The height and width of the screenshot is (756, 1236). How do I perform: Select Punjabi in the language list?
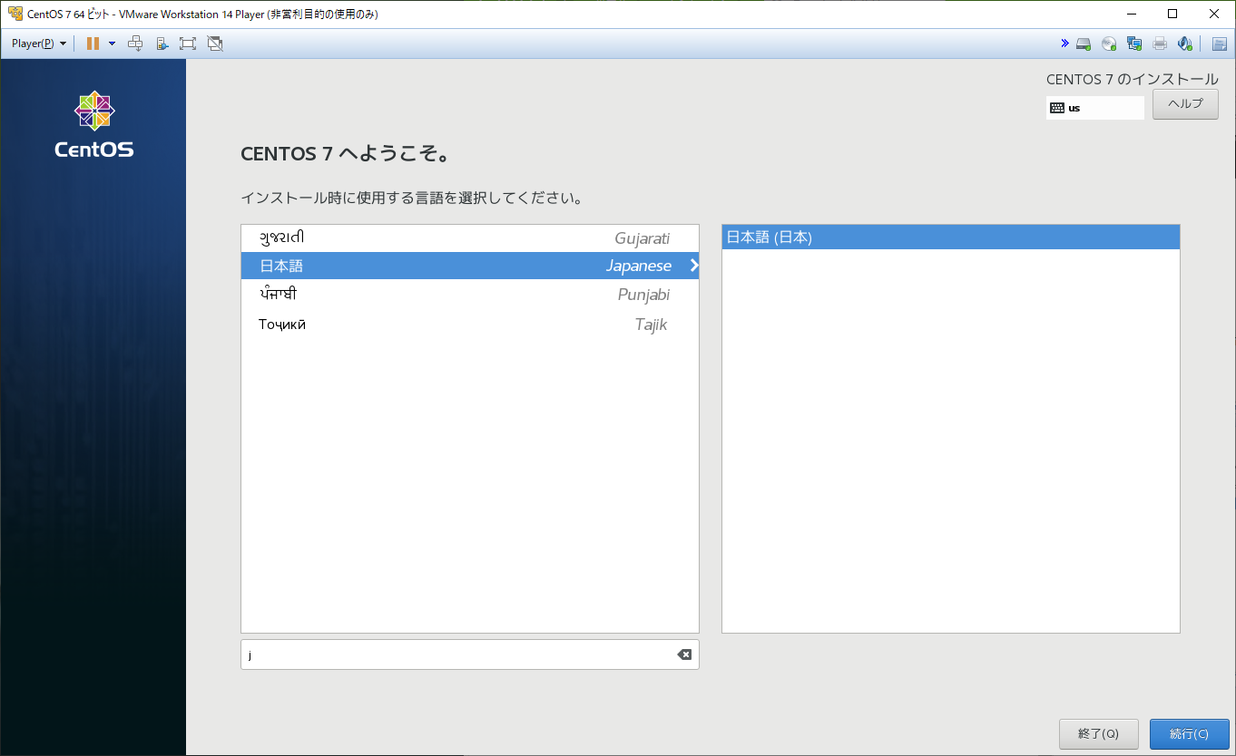pos(470,295)
